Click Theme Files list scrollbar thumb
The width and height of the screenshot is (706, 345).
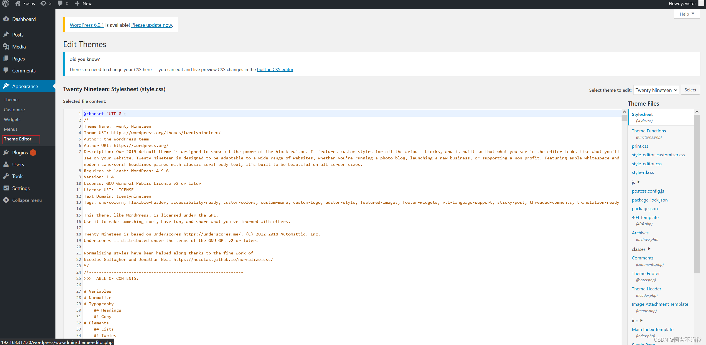[x=697, y=194]
